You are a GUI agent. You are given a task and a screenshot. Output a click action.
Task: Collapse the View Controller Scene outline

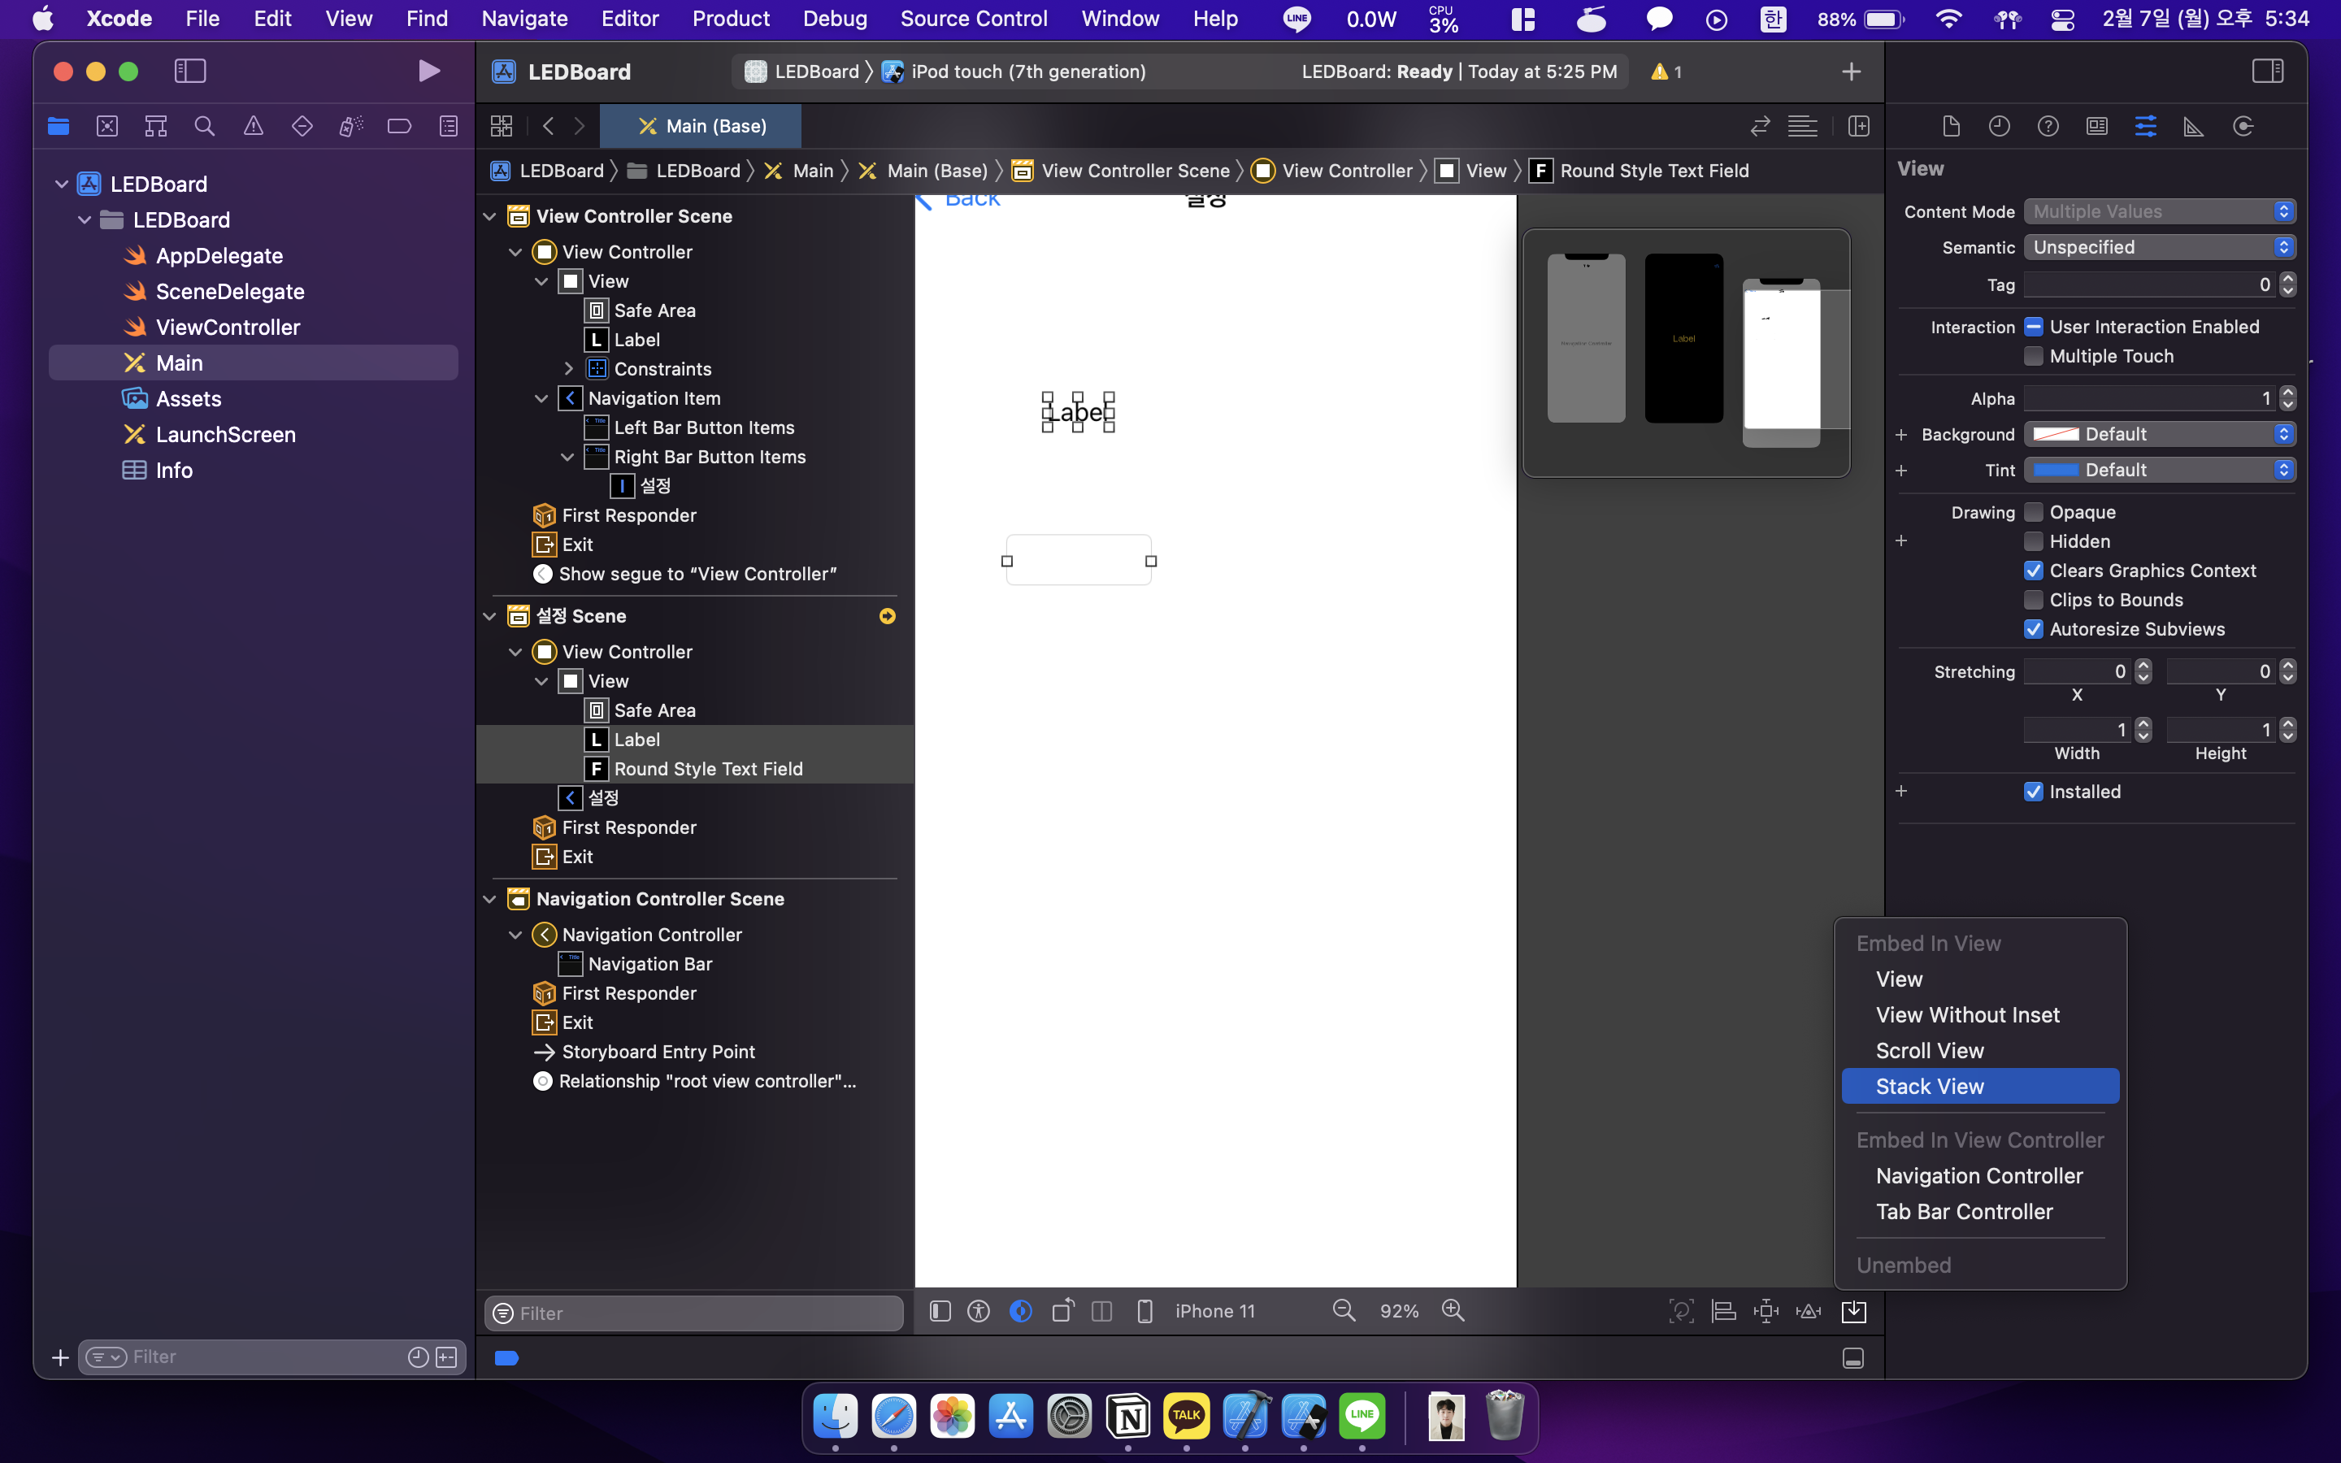pyautogui.click(x=489, y=215)
